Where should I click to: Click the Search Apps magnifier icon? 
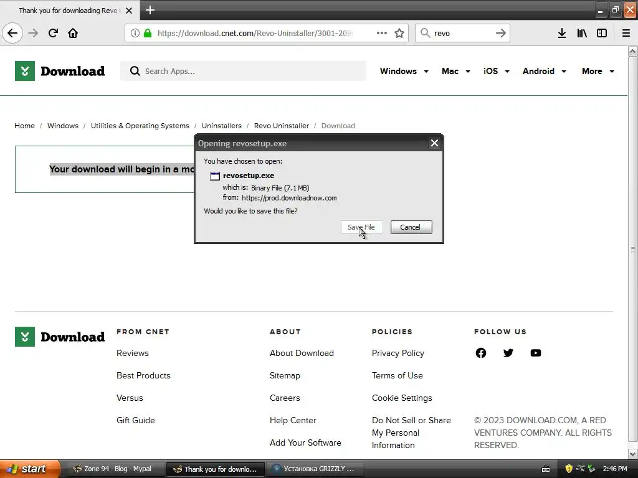pyautogui.click(x=135, y=71)
